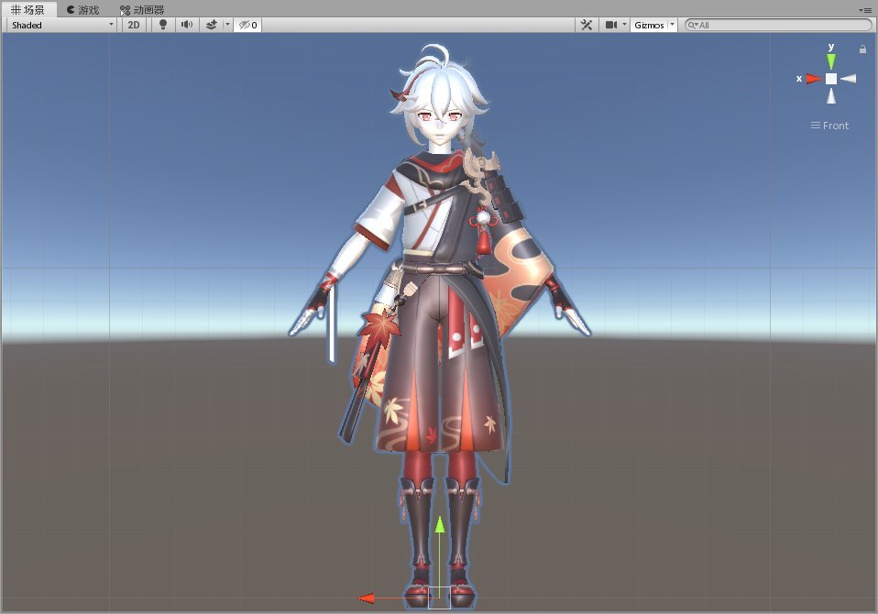Open the 游戏 (Game) tab
878x614 pixels.
coord(82,9)
